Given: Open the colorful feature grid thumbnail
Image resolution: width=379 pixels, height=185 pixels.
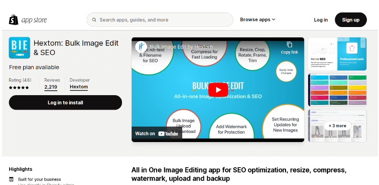Looking at the screenshot, I should tap(337, 90).
